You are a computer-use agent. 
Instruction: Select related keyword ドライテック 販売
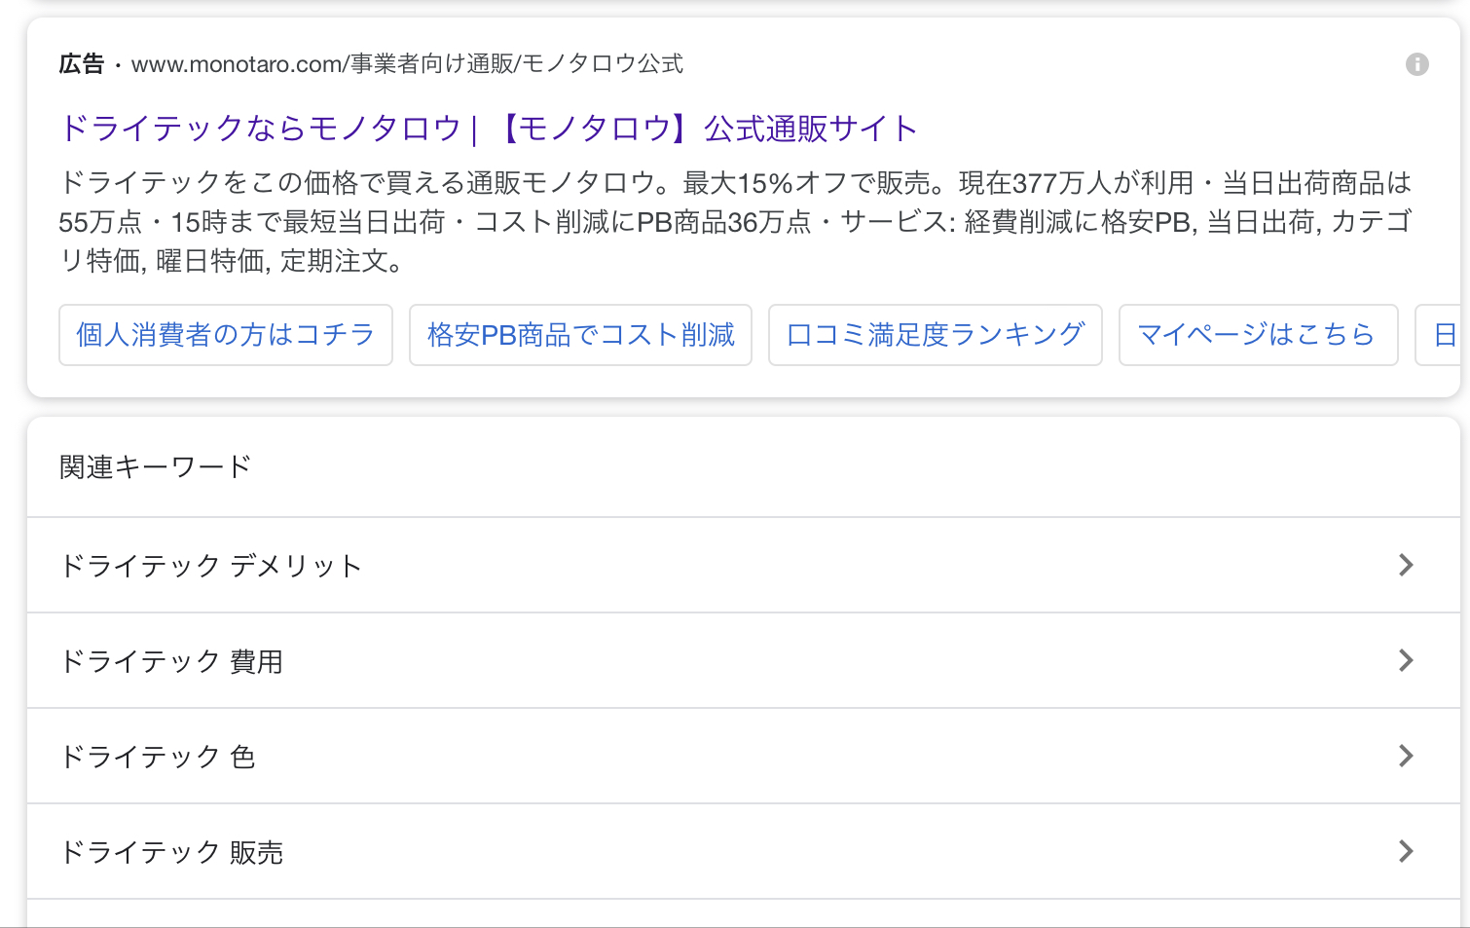click(x=744, y=851)
